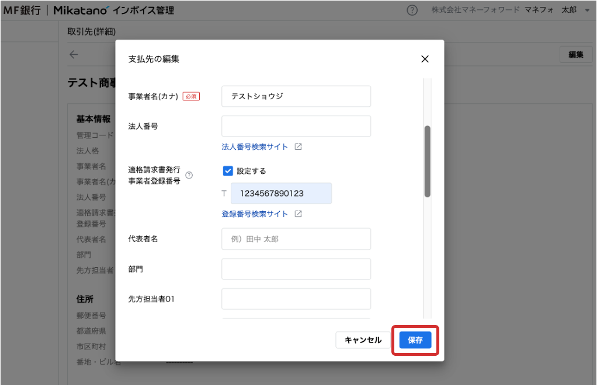The width and height of the screenshot is (597, 385).
Task: Click the 住所 heading in background page
Action: 85,299
